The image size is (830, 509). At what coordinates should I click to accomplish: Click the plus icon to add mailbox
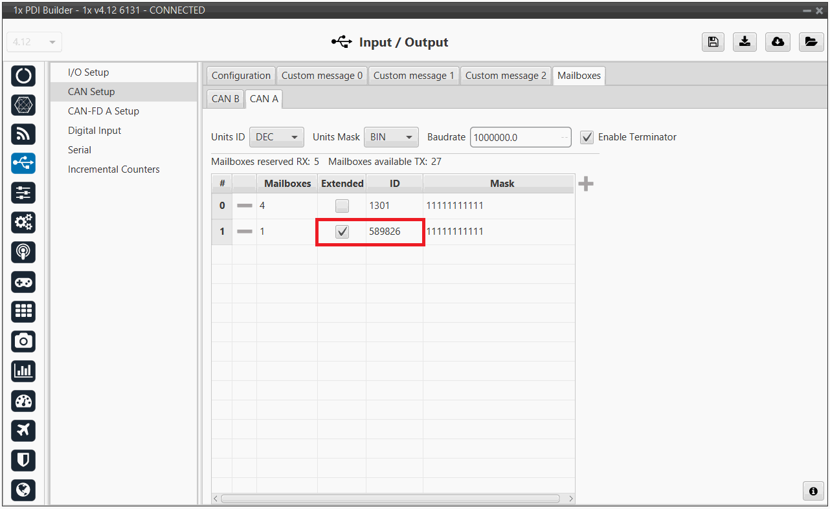(585, 184)
